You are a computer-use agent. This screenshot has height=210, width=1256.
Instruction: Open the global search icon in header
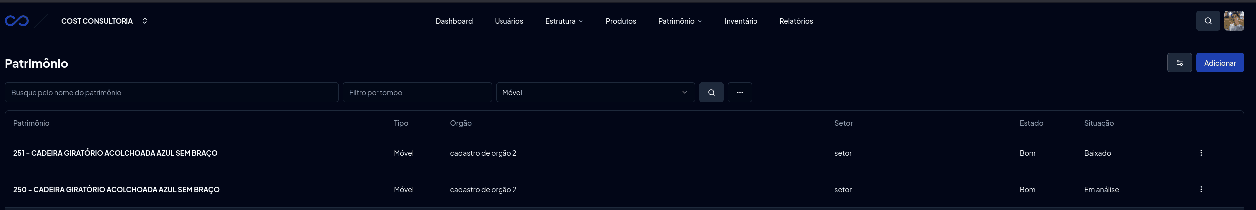(x=1208, y=21)
